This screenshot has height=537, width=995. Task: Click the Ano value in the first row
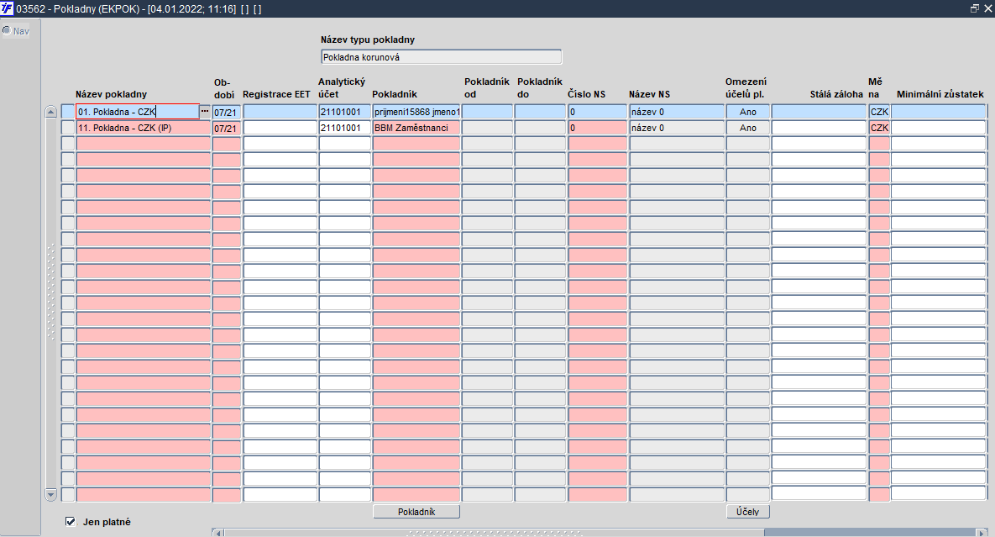coord(748,112)
